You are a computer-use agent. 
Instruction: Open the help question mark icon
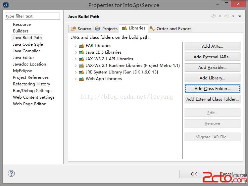click(x=11, y=173)
